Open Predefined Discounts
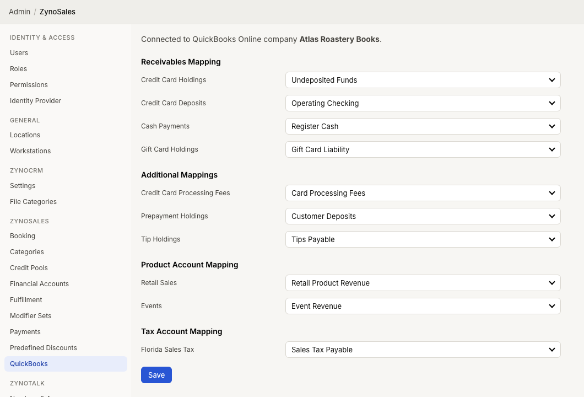The image size is (584, 397). click(x=43, y=348)
